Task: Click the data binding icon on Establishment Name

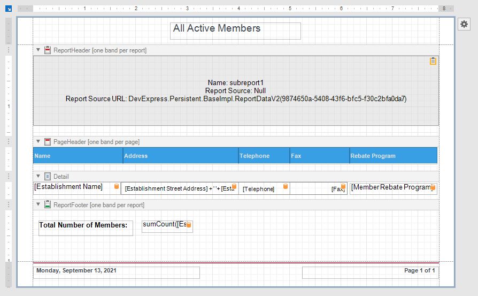Action: click(117, 187)
